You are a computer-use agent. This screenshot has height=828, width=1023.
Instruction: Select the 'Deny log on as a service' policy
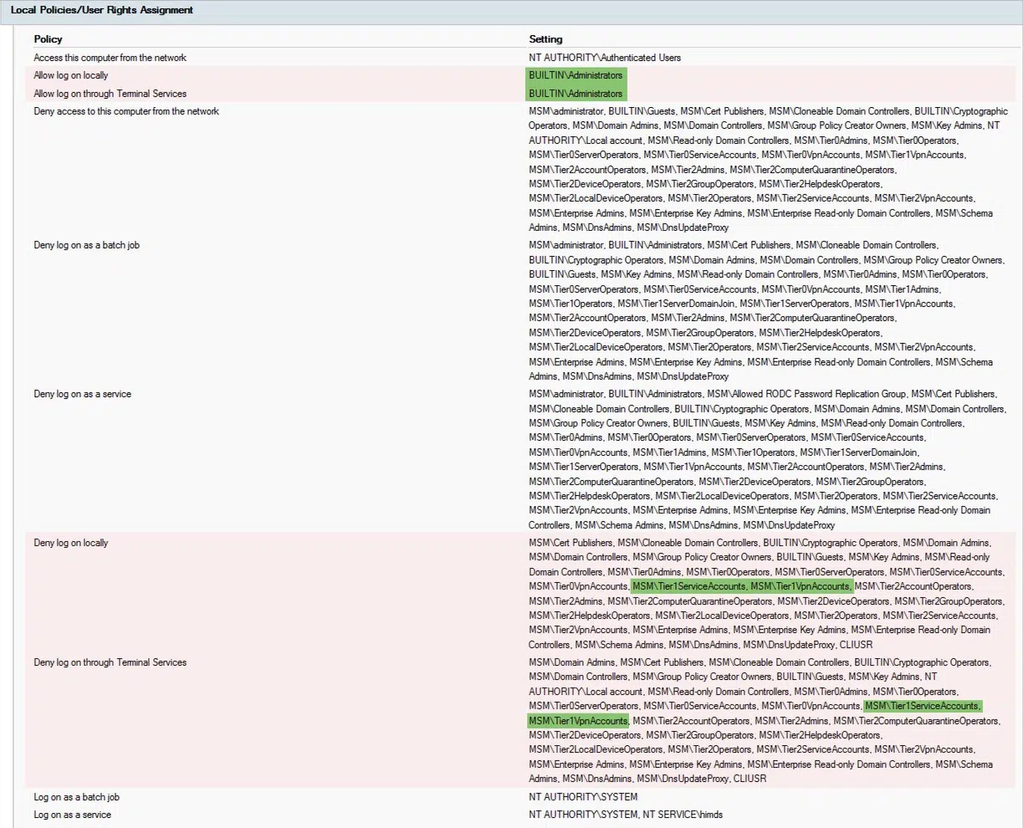pos(82,394)
